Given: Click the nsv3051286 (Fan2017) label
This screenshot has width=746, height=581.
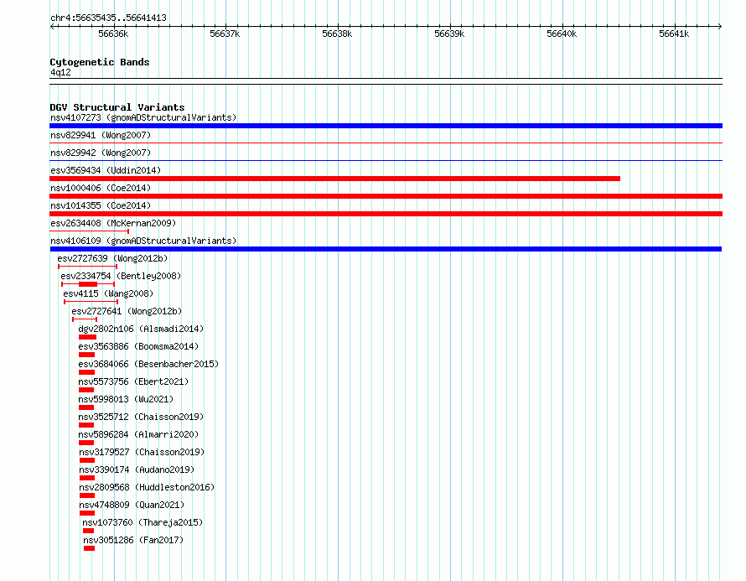Looking at the screenshot, I should click(x=133, y=540).
